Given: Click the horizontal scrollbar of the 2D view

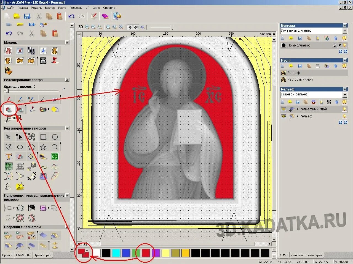Looking at the screenshot, I should 177,244.
